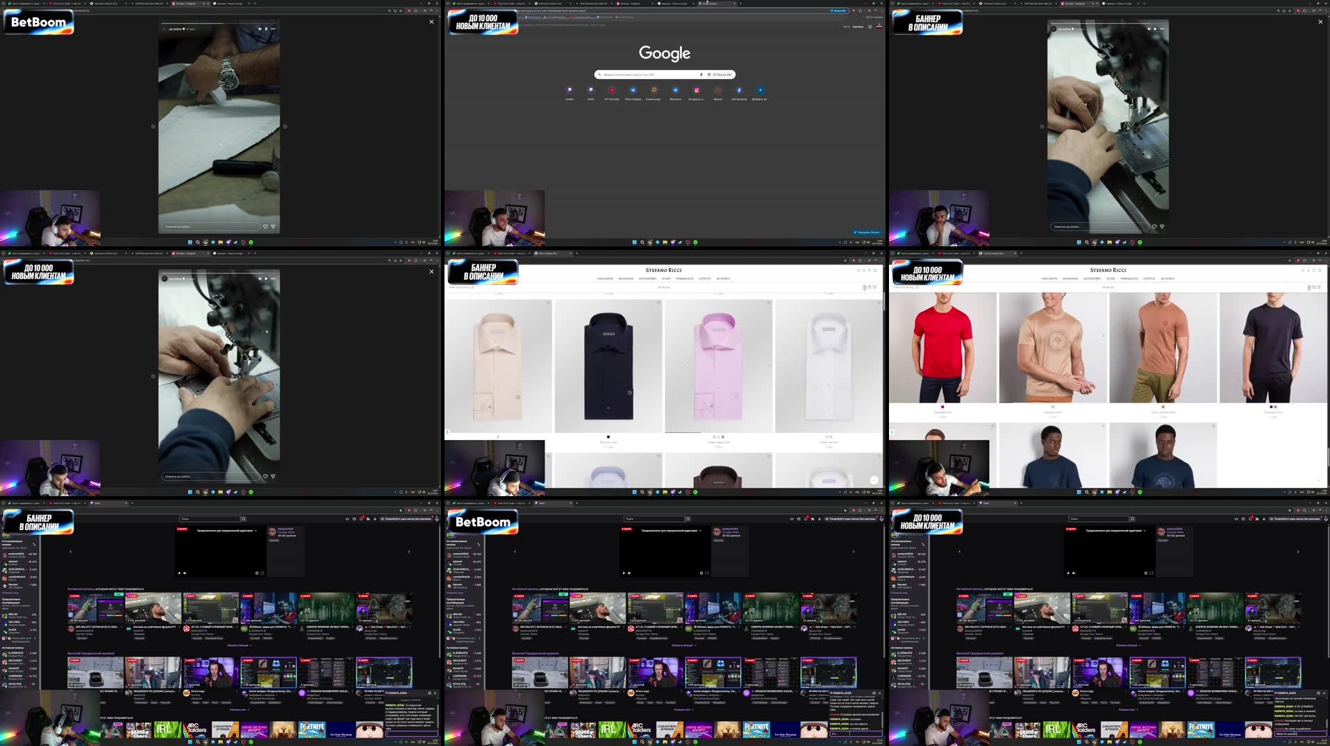Like the Instagram story with the heart toggle
Viewport: 1330px width, 746px height.
pos(265,226)
